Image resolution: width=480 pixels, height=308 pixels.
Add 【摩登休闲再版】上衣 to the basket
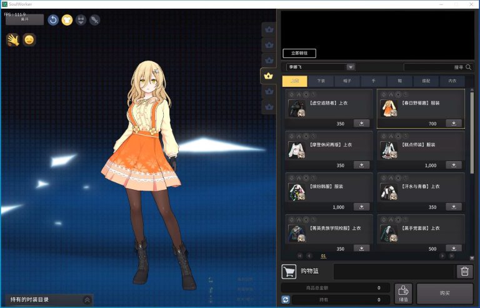pyautogui.click(x=361, y=165)
